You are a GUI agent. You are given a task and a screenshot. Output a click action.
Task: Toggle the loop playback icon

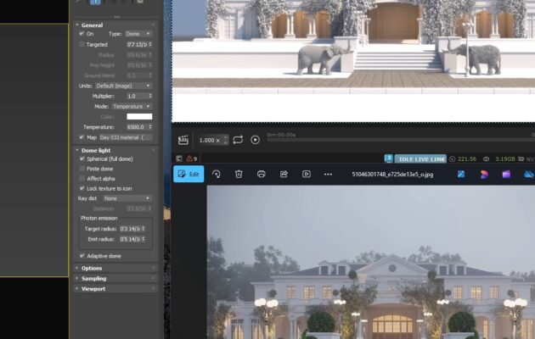238,140
